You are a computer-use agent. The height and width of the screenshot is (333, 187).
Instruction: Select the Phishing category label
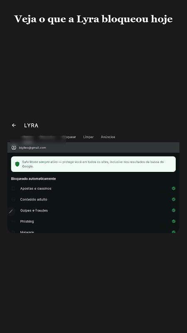[27, 221]
